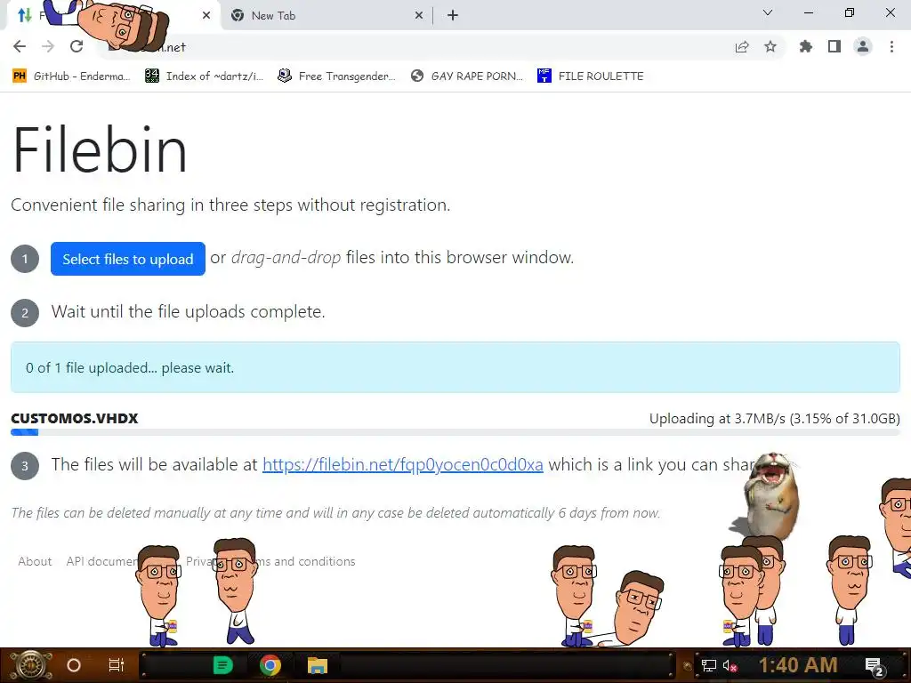Open the filebin.net/fqp0yocen0c0d0xa share link

pyautogui.click(x=403, y=464)
